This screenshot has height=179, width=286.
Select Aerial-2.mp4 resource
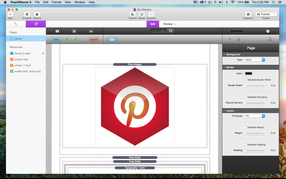coord(26,53)
